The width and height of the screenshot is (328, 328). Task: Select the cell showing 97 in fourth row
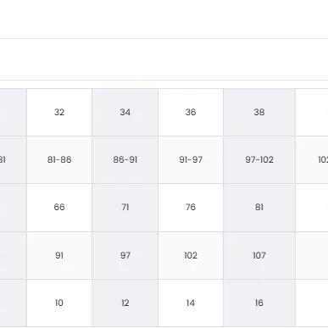pyautogui.click(x=125, y=255)
